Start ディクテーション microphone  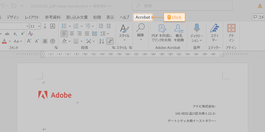pyautogui.click(x=197, y=33)
